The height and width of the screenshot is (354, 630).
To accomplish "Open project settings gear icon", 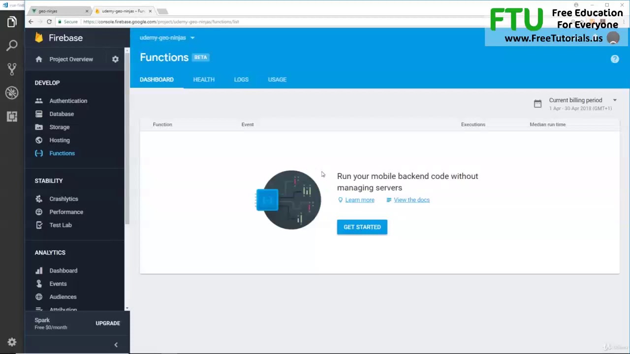I will click(115, 59).
